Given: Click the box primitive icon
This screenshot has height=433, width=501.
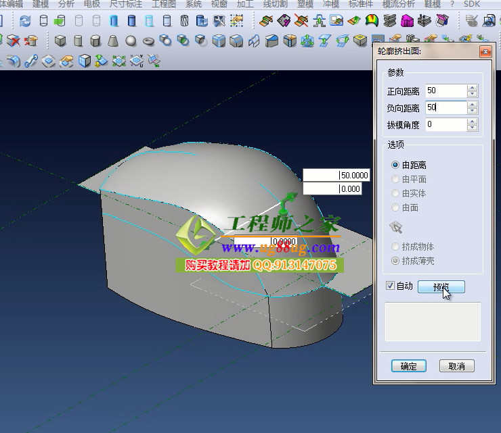Looking at the screenshot, I should (x=60, y=41).
